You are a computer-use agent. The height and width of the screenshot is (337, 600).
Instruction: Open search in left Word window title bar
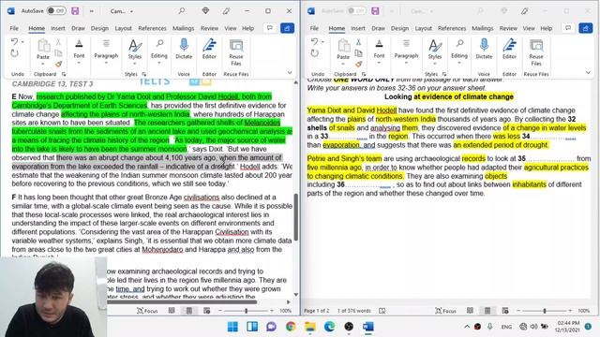tap(182, 10)
